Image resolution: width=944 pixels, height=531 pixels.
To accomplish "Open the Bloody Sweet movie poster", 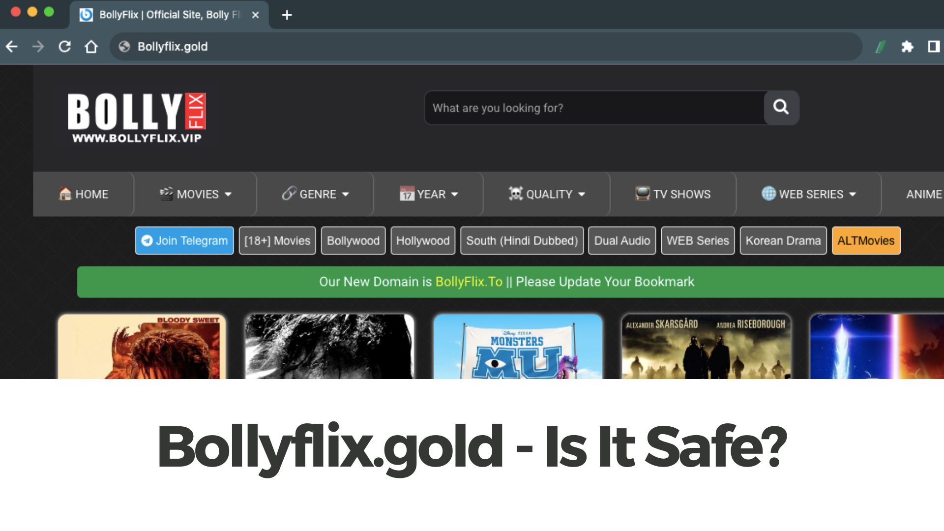I will tap(142, 347).
